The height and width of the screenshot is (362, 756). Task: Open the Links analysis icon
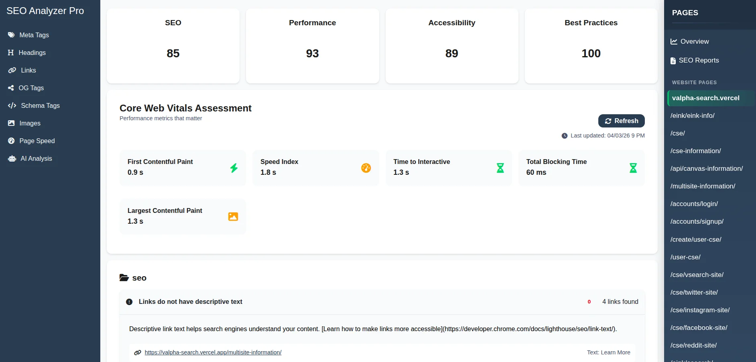pos(12,70)
